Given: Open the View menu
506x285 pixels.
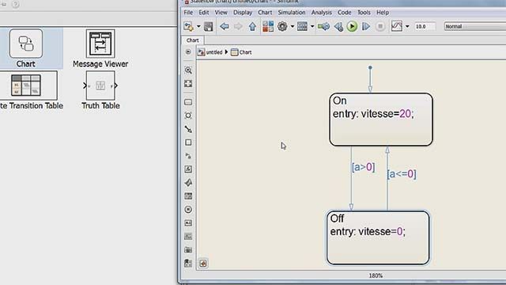Looking at the screenshot, I should (221, 13).
